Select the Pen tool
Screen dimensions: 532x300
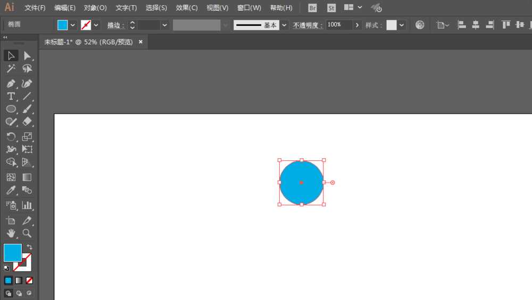11,83
